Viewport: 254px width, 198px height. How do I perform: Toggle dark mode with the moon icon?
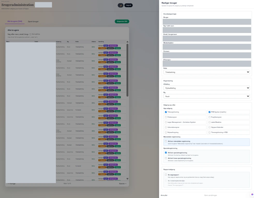(x=121, y=5)
